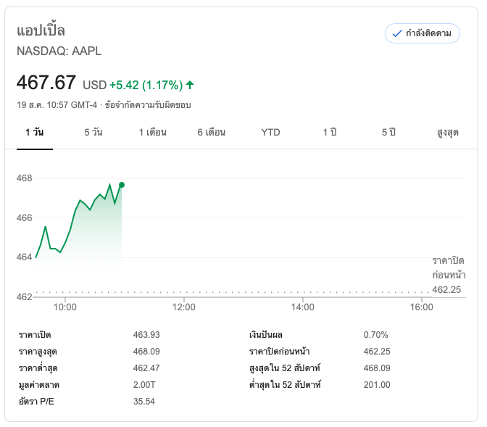
Task: Switch to the 5 วัน tab
Action: (93, 132)
